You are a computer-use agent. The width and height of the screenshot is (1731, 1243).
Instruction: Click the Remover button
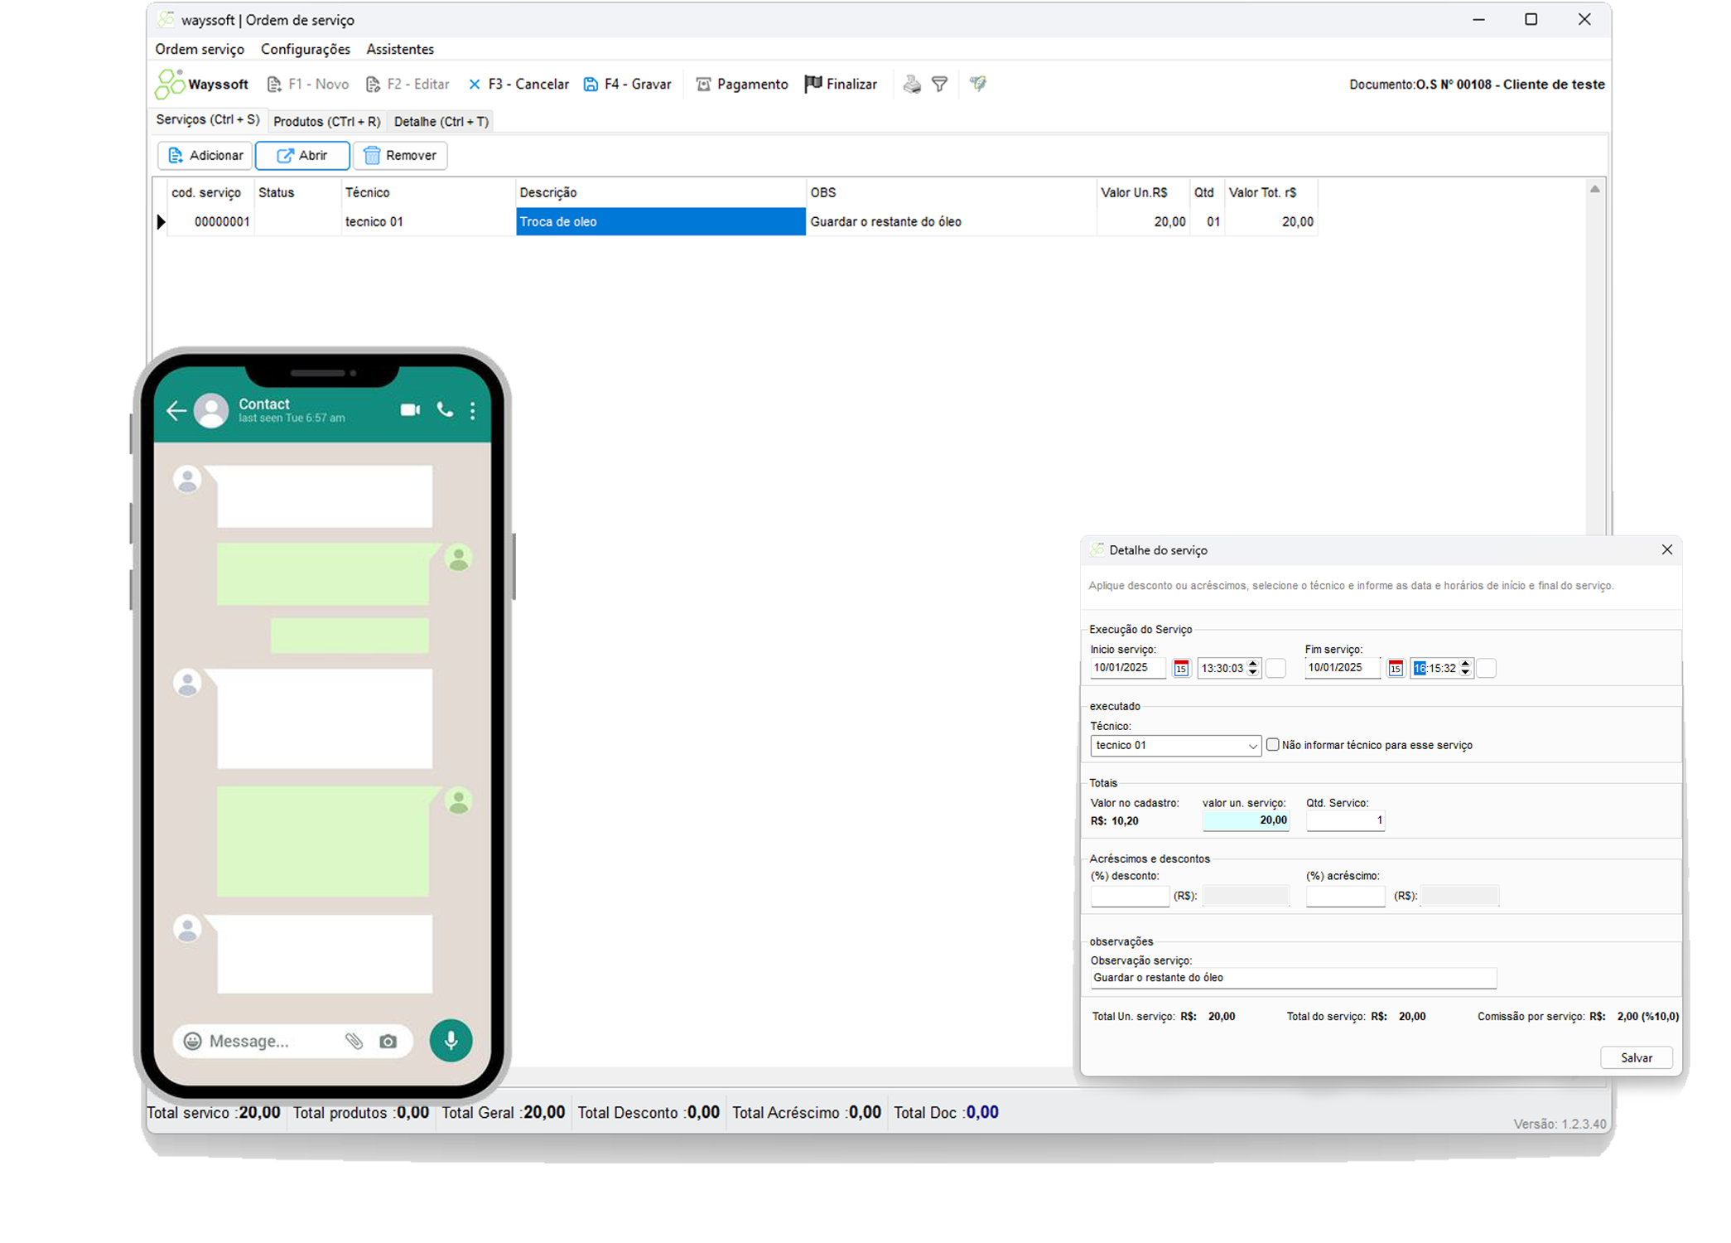[x=400, y=156]
